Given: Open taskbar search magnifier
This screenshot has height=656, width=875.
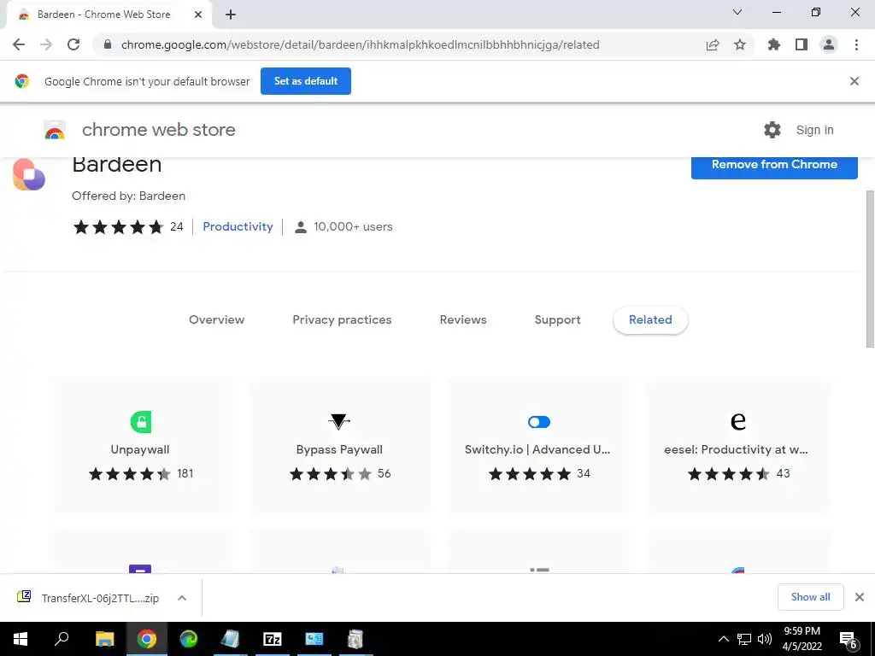Looking at the screenshot, I should pos(62,639).
